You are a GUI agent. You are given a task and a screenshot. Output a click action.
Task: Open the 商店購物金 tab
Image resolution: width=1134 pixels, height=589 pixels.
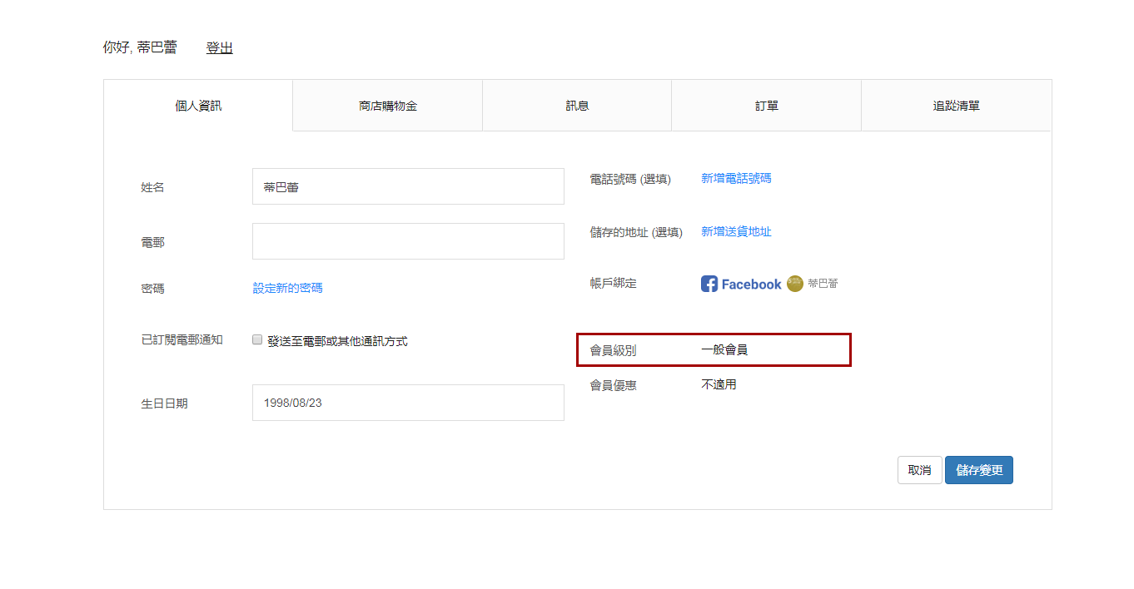tap(387, 106)
